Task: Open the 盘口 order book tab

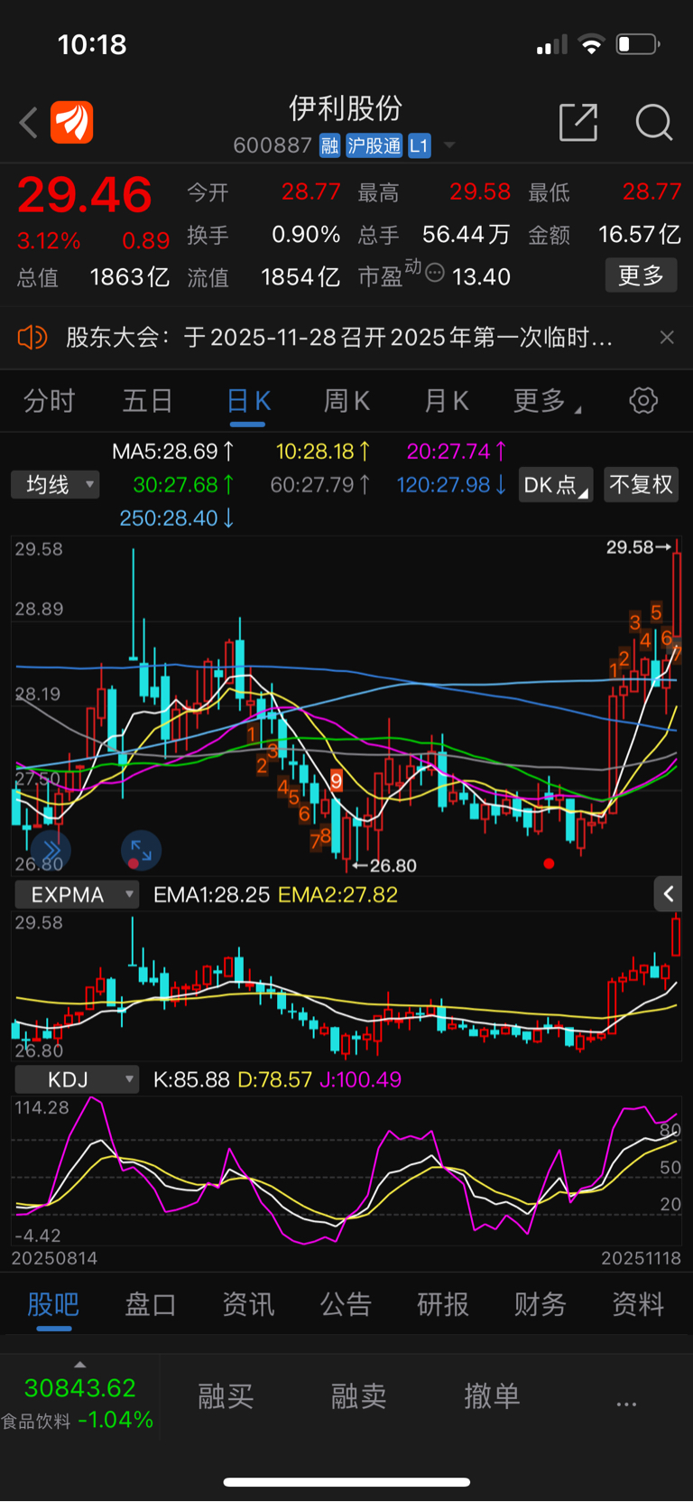Action: point(150,1304)
